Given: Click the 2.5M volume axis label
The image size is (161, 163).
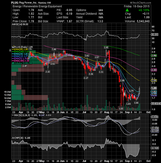Looking at the screenshot, I should click(x=8, y=107).
